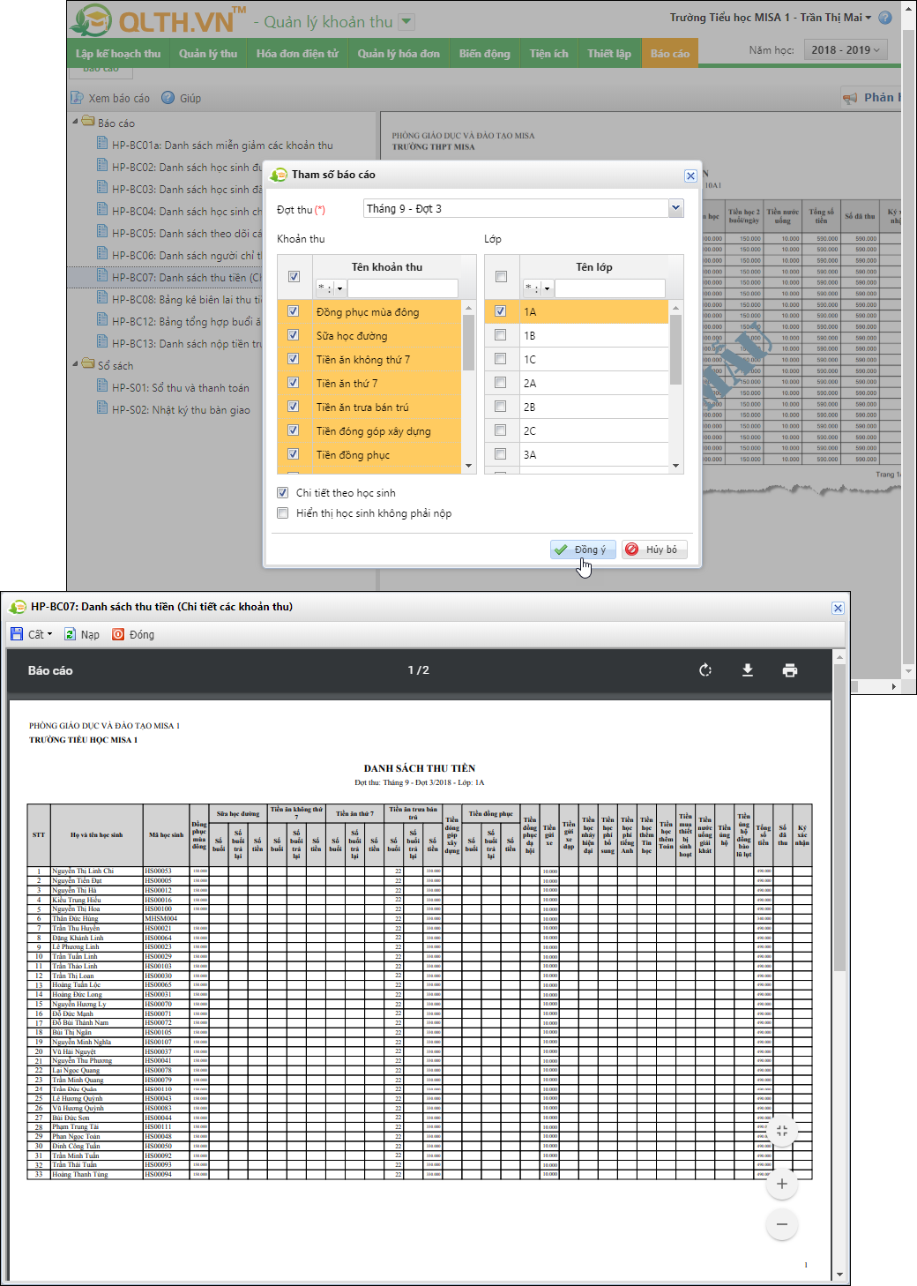Click the QLTH.VN logo icon
This screenshot has width=917, height=1286.
click(x=92, y=19)
